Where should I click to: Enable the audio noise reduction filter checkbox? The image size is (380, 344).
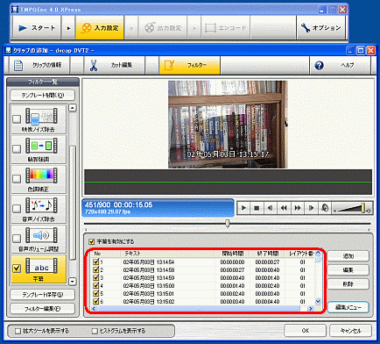[x=17, y=208]
